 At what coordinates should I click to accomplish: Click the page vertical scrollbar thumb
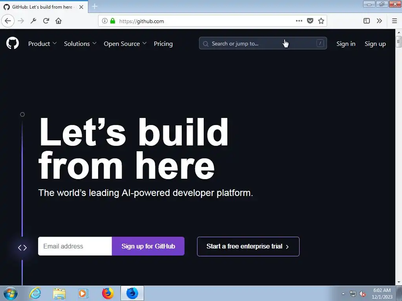(x=399, y=42)
